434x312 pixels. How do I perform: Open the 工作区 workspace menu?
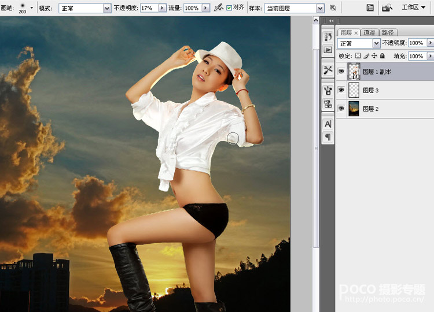[414, 8]
